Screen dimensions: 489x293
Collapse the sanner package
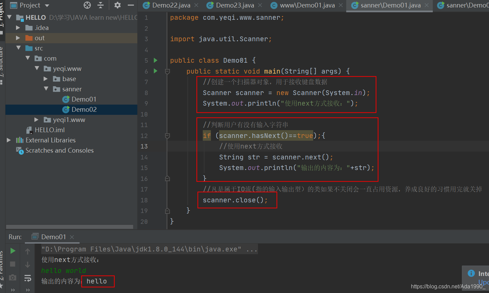pos(46,89)
